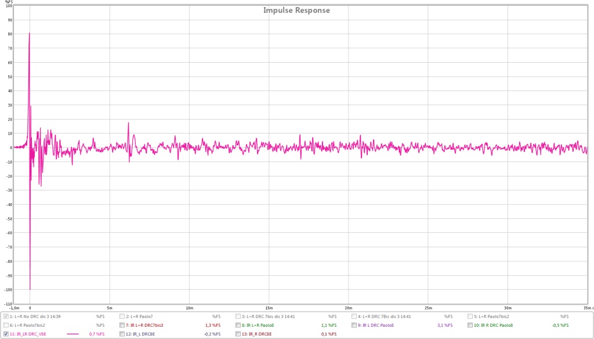Screen dimensions: 594x339
Task: Show 10: IR R DRC Paolo8 trace checkbox
Action: click(x=470, y=325)
